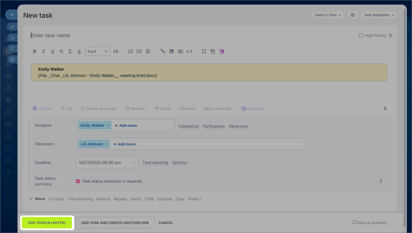
Task: Open the Font dropdown in toolbar
Action: 98,51
